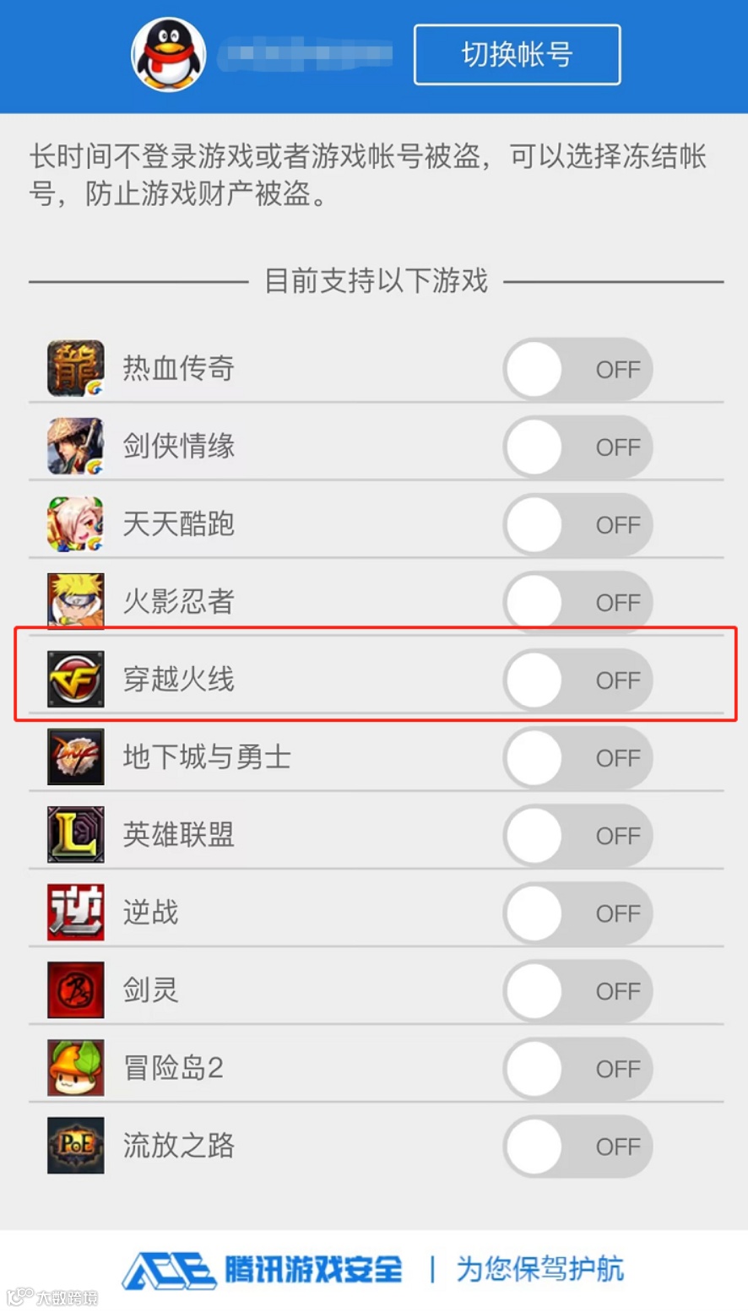Toggle the 地下城与勇士 switch on

578,757
